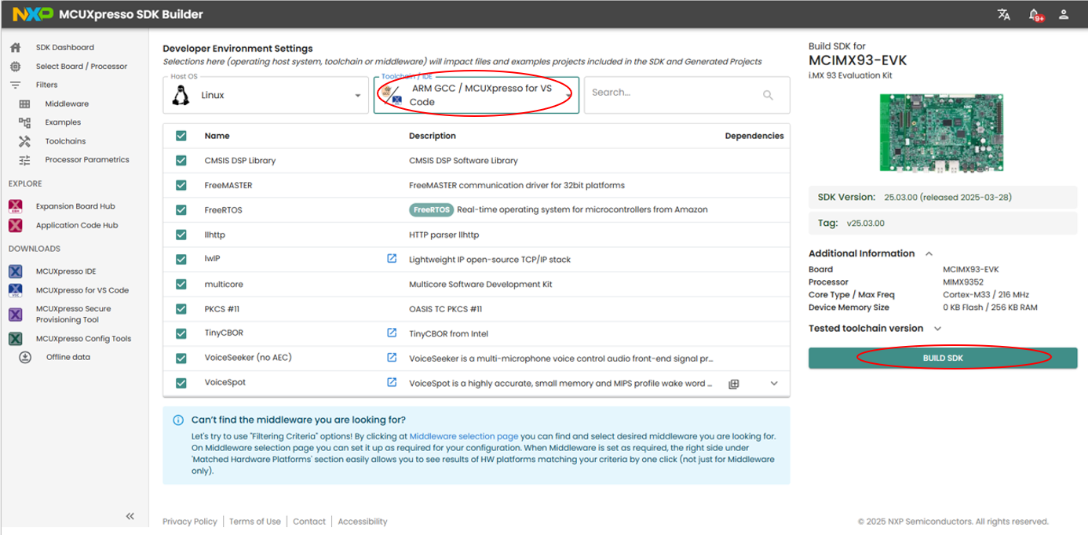Uncheck the lwIP checkbox
This screenshot has width=1088, height=535.
181,259
